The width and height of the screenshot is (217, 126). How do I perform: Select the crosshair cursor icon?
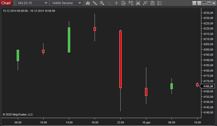(116, 3)
